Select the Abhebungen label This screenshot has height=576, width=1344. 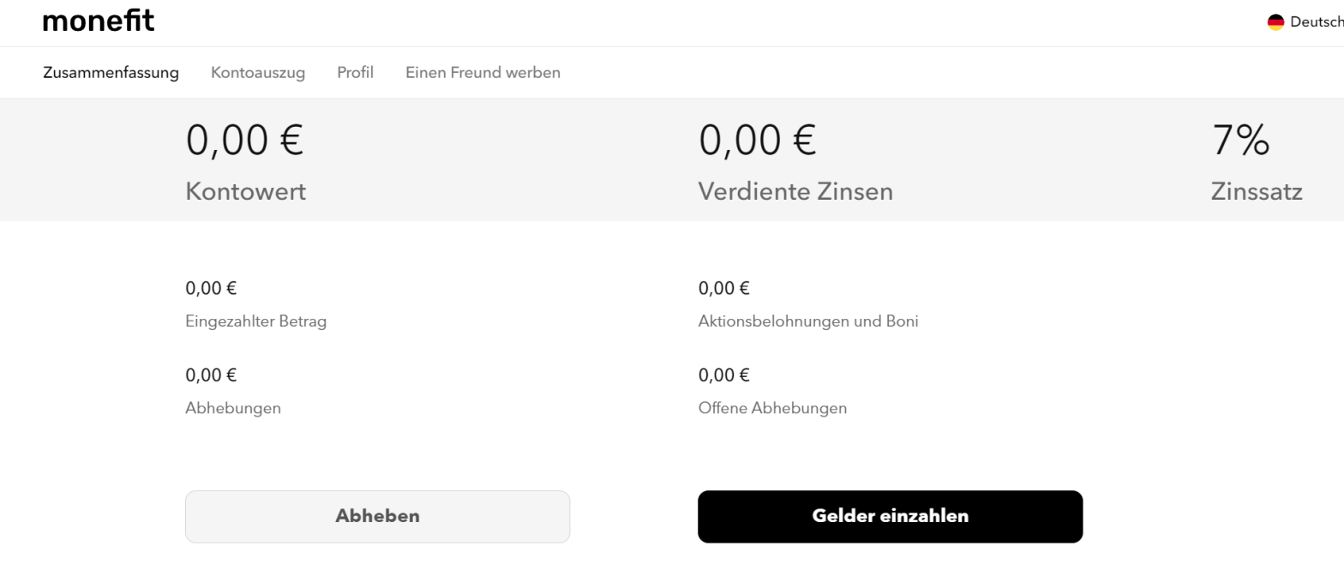click(x=233, y=408)
